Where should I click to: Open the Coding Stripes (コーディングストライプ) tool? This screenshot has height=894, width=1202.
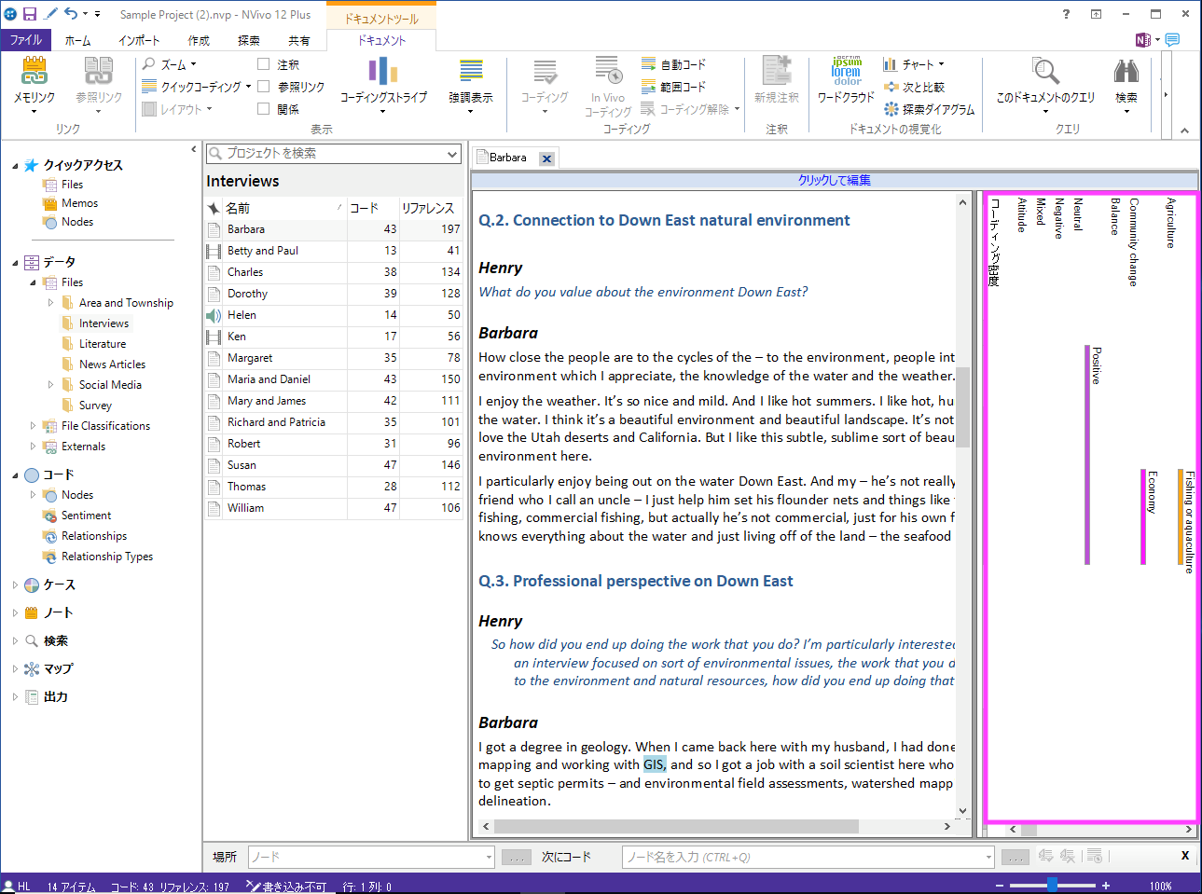[x=383, y=73]
